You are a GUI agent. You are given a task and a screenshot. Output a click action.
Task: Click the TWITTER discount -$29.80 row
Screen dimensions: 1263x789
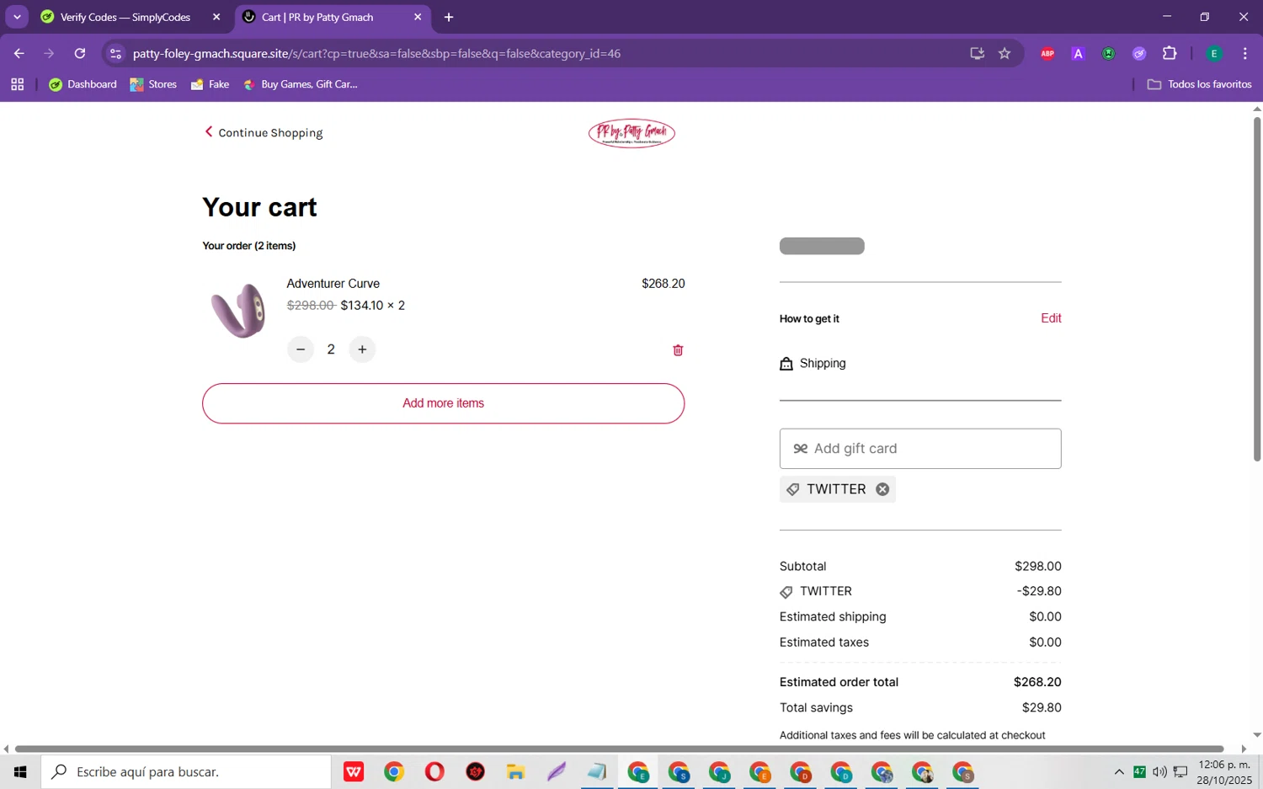click(920, 591)
